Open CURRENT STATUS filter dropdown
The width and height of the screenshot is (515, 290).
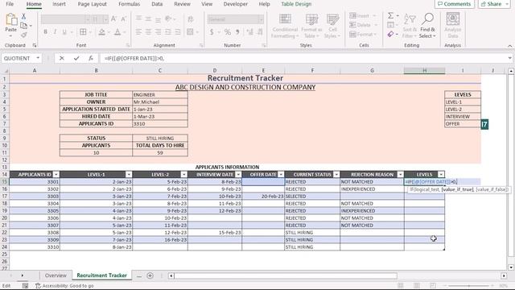pos(336,175)
